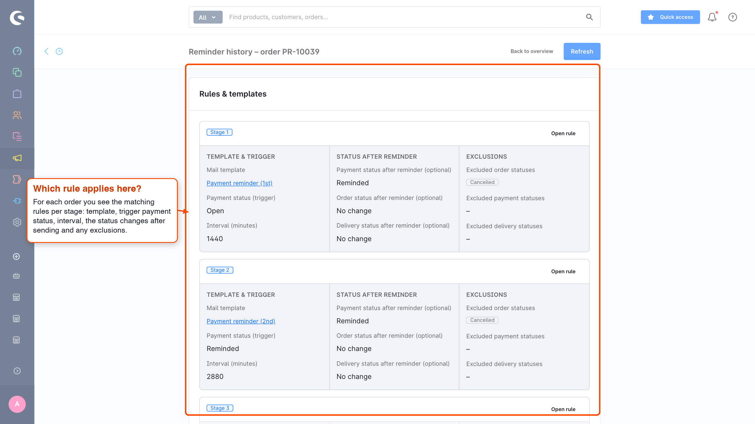
Task: Open the Orders bag icon in sidebar
Action: click(17, 94)
